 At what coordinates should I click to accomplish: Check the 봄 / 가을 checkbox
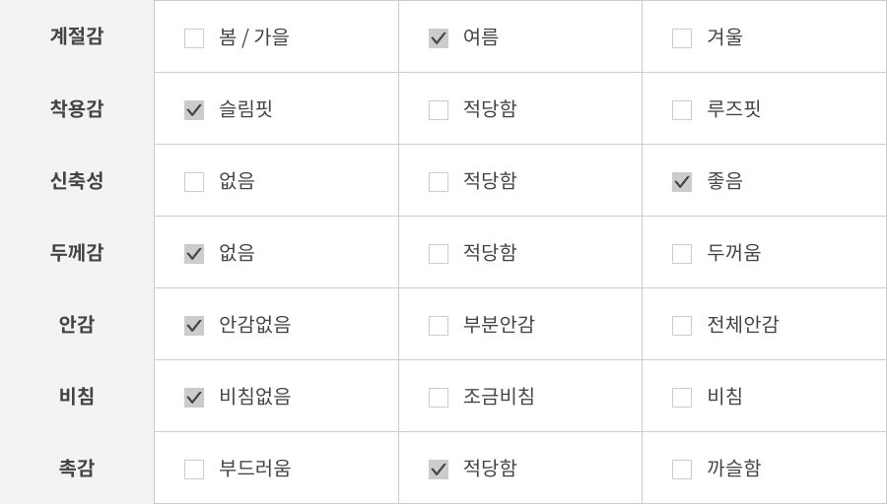tap(194, 38)
